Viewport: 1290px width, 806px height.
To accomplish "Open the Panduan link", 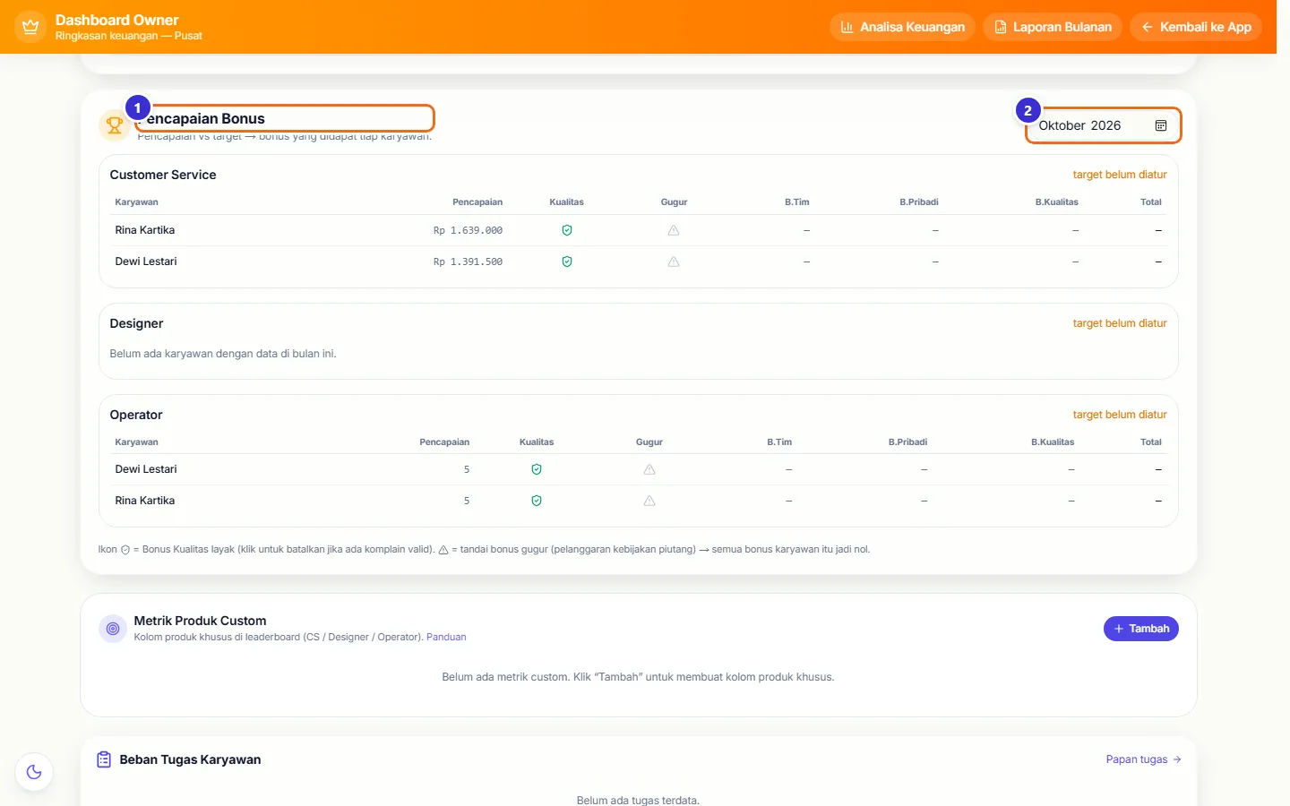I will click(446, 637).
